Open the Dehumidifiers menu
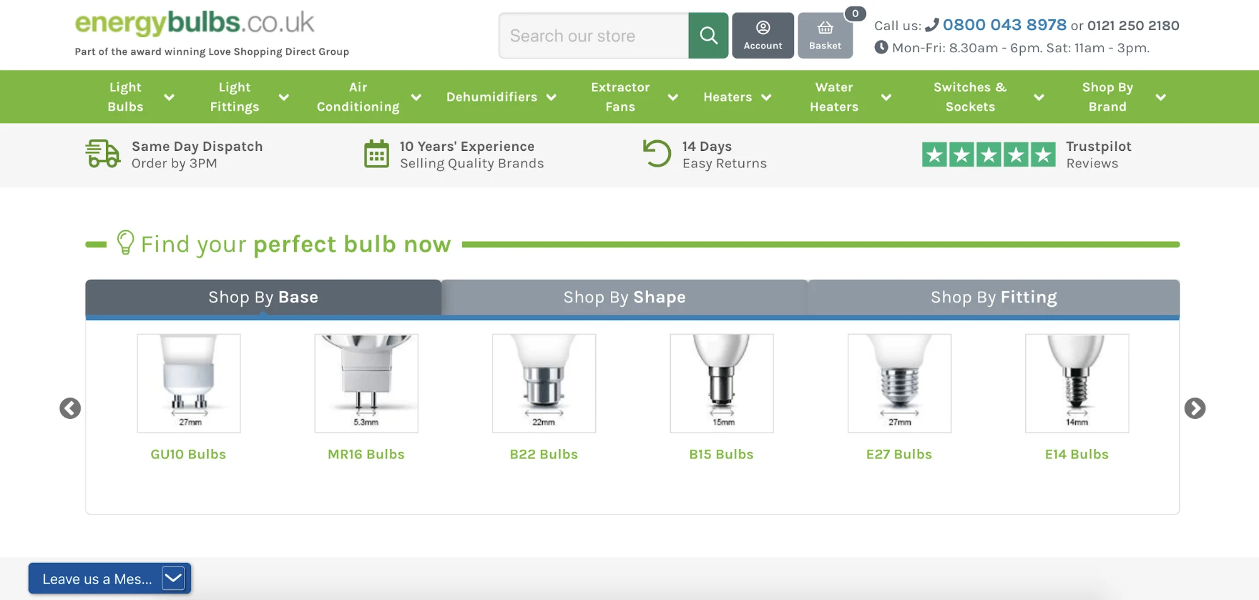 492,97
